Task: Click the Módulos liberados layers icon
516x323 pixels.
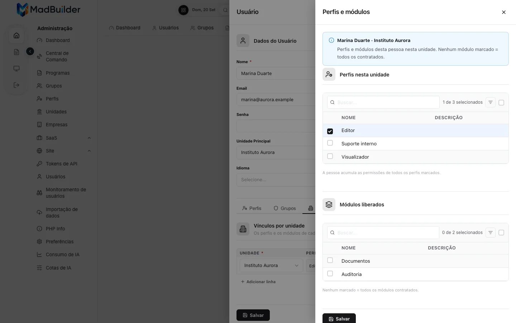Action: pos(329,205)
